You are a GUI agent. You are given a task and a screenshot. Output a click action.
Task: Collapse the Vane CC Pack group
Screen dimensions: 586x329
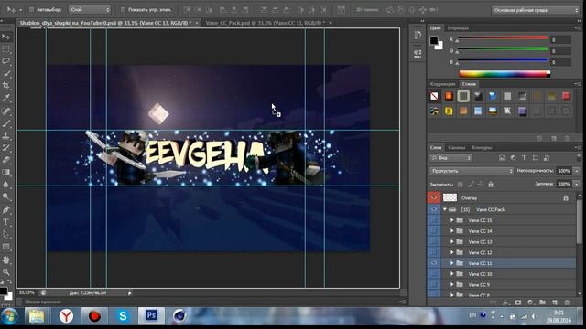(x=445, y=209)
